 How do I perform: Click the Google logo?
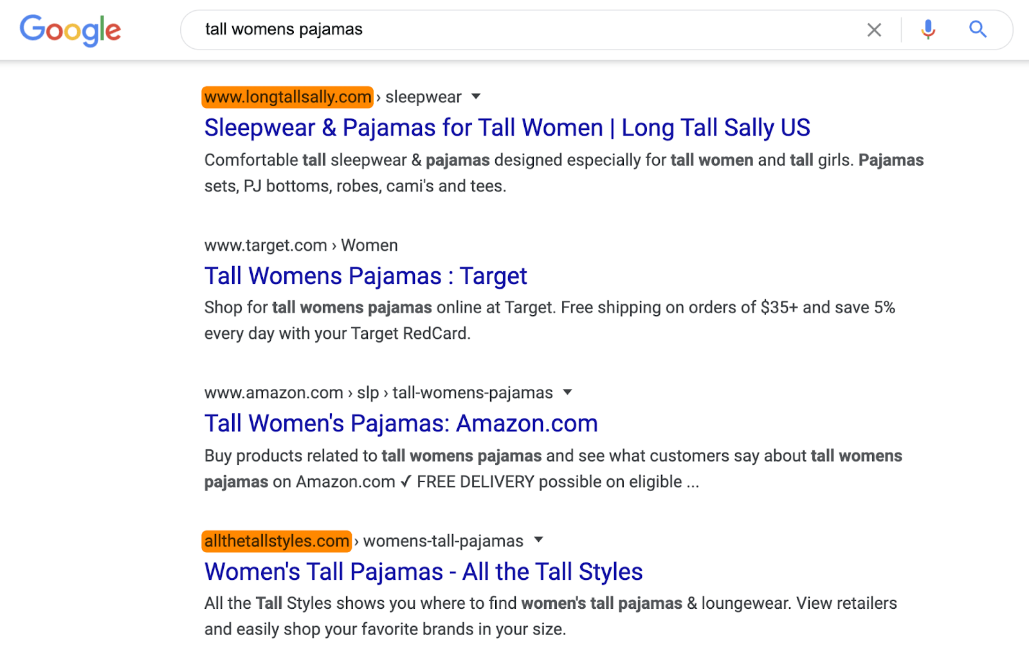pos(70,30)
